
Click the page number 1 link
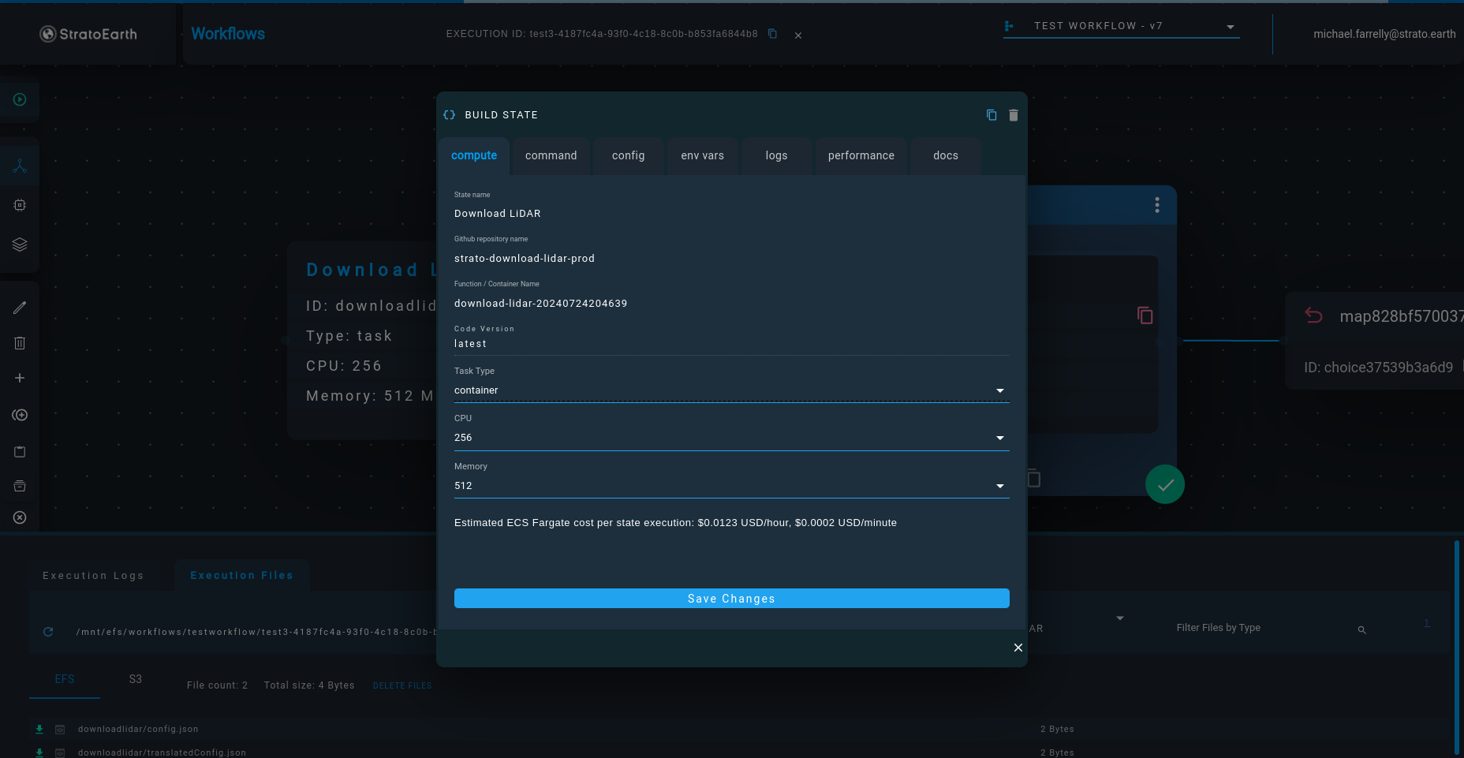click(x=1426, y=624)
